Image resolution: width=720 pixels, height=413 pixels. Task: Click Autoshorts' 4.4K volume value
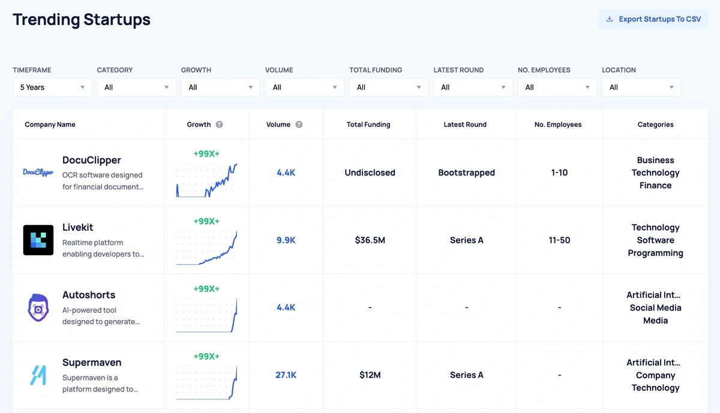[x=286, y=308]
